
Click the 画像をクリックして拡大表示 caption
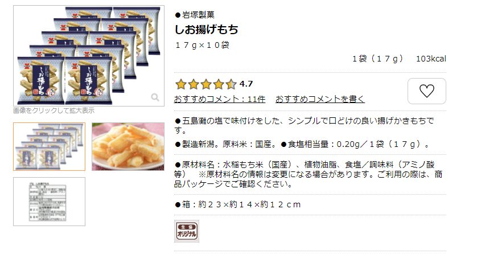click(54, 110)
